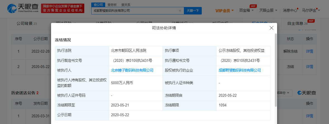Viewport: 329px width, 124px height.
Task: Open 消息中心 notifications
Action: coord(290,10)
